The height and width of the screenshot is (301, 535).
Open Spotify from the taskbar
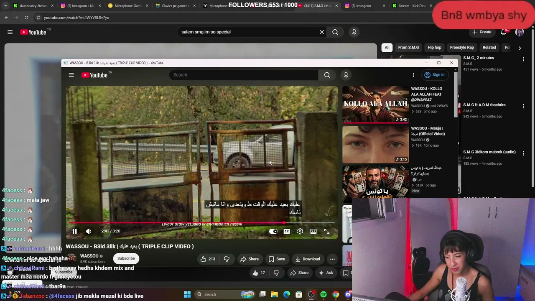pos(324,294)
